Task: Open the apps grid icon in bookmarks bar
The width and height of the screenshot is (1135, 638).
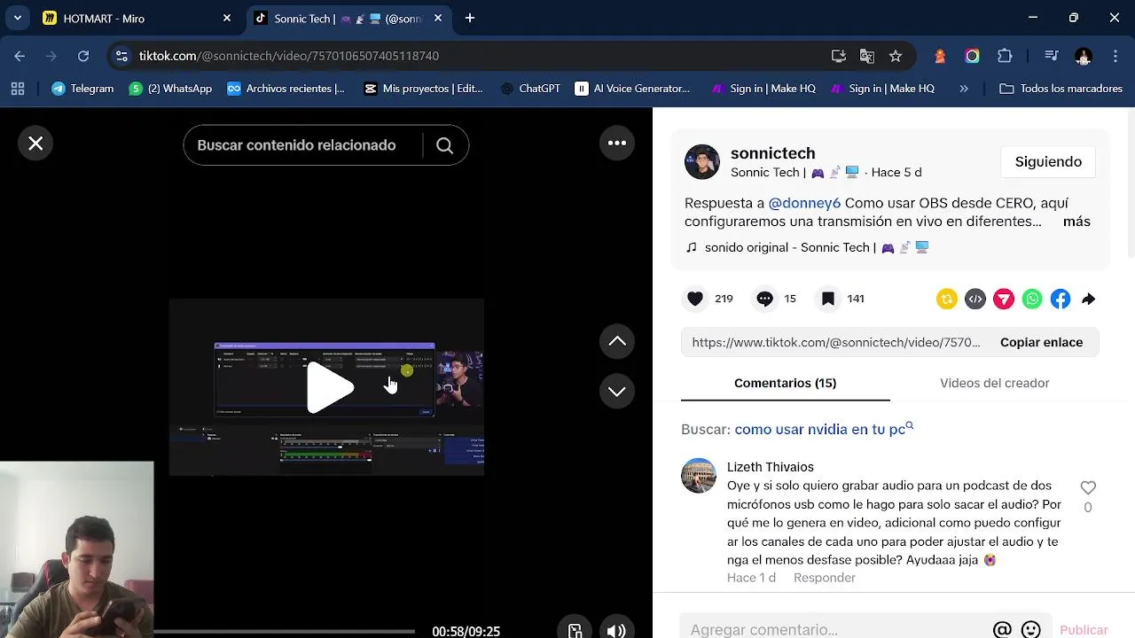Action: [18, 89]
